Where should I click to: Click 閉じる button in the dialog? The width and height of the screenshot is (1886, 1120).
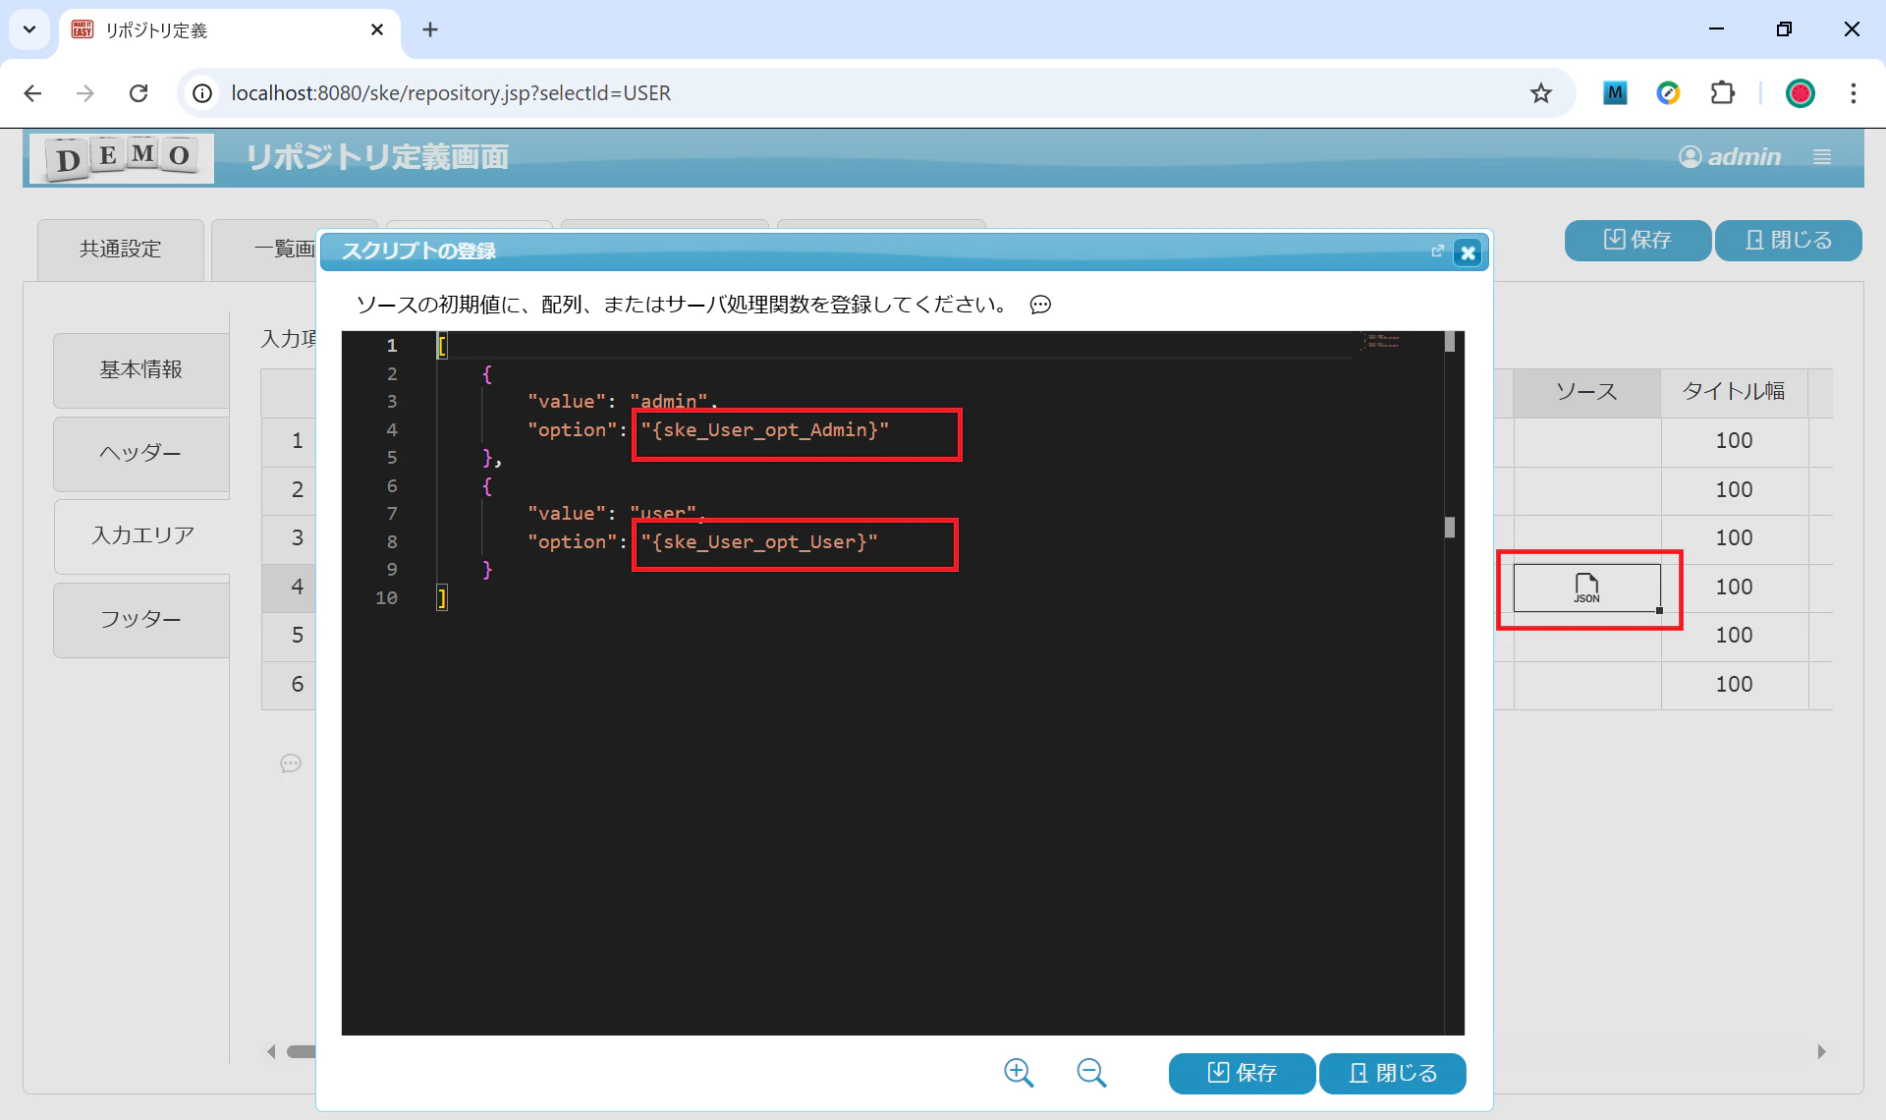(1393, 1073)
